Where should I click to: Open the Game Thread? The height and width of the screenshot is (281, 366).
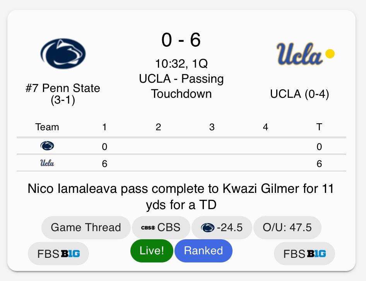click(86, 227)
